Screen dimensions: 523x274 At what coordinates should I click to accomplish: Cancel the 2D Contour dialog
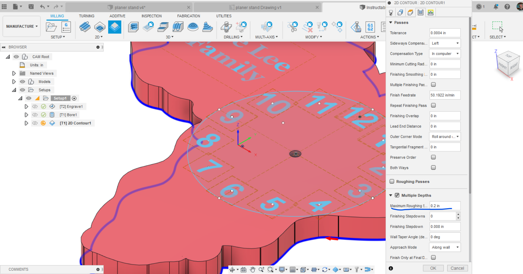457,268
